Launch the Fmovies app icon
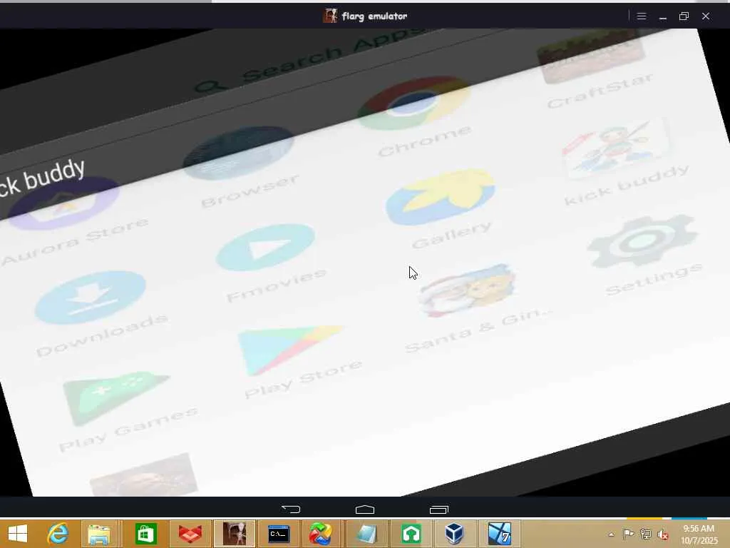The height and width of the screenshot is (548, 730). click(265, 248)
